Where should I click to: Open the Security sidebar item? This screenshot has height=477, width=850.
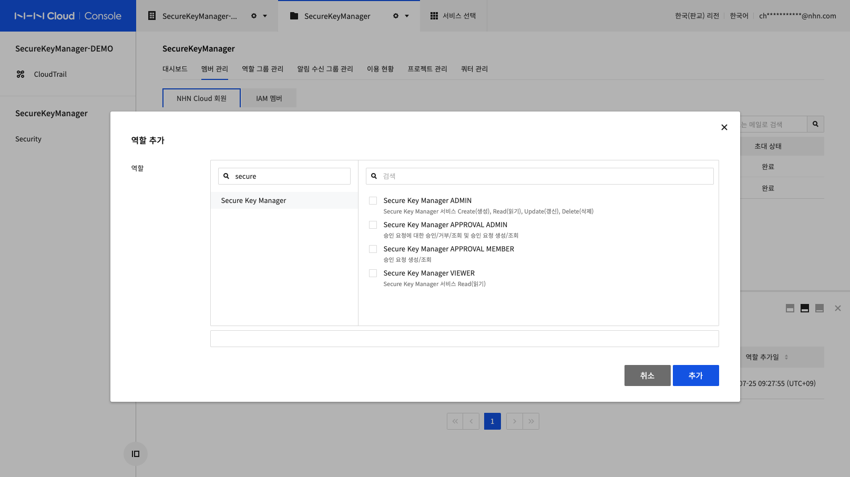tap(28, 139)
